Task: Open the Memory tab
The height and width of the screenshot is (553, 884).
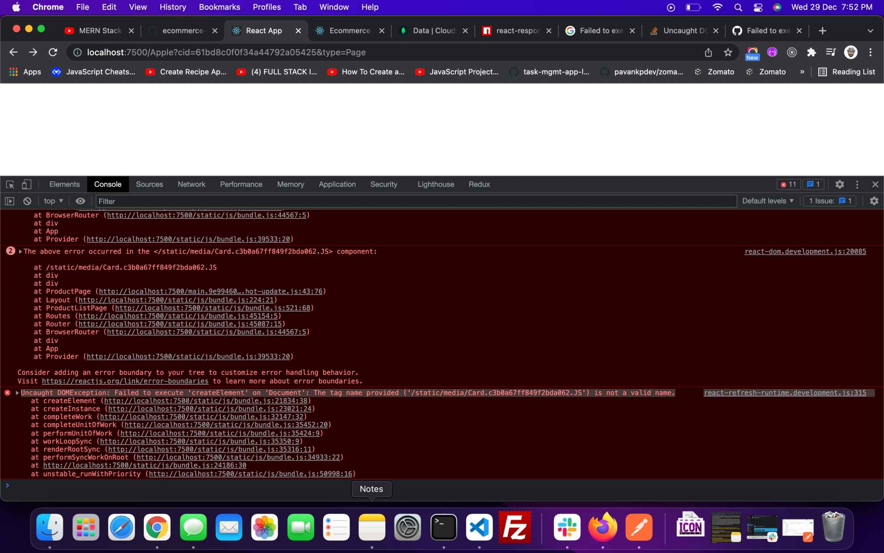Action: pyautogui.click(x=290, y=184)
